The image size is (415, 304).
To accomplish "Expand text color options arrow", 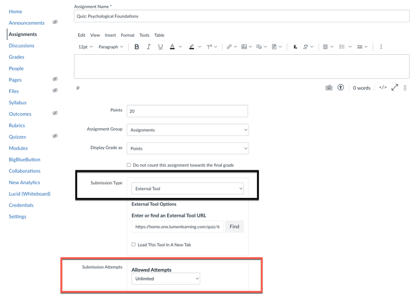I will pyautogui.click(x=180, y=47).
